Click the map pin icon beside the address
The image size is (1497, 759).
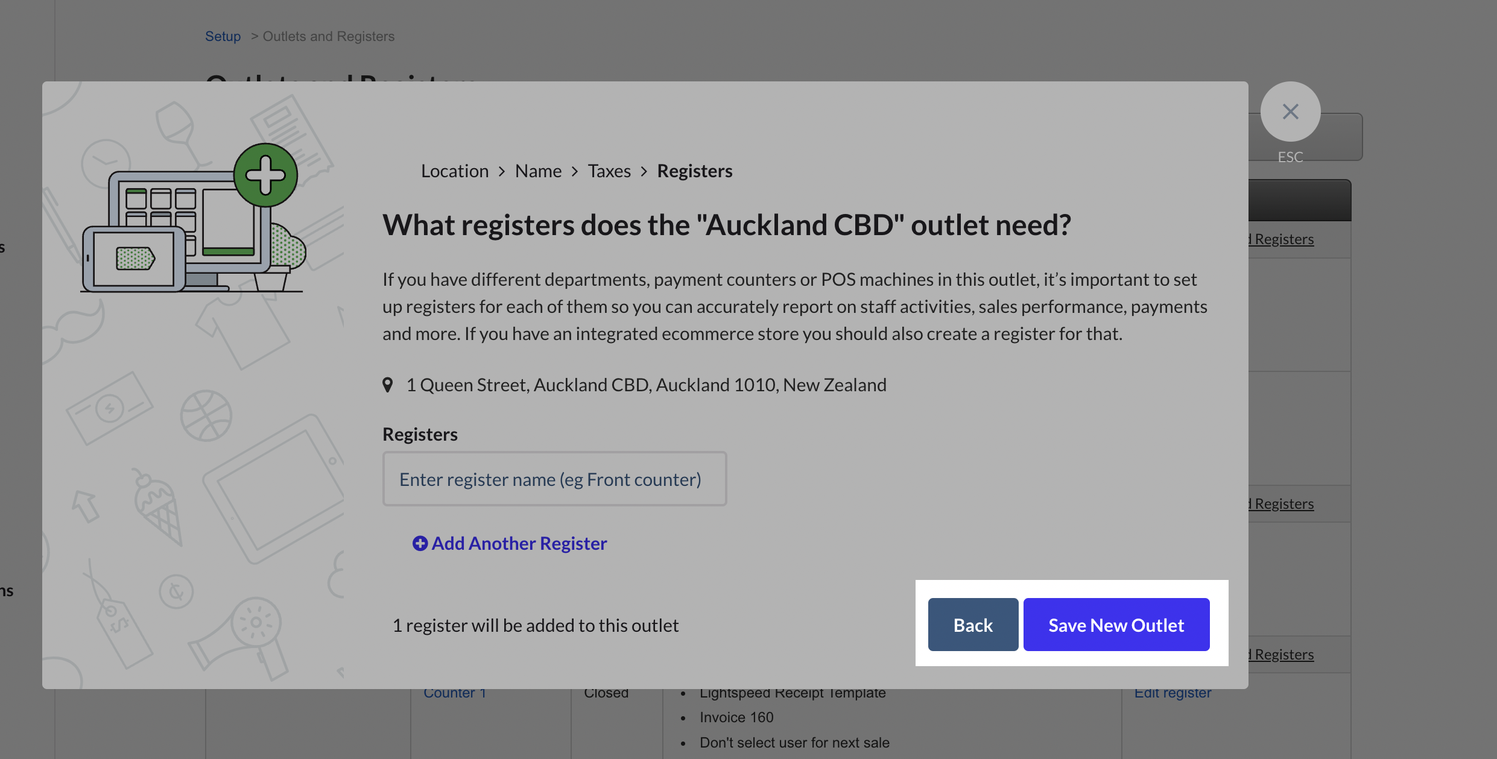coord(388,385)
